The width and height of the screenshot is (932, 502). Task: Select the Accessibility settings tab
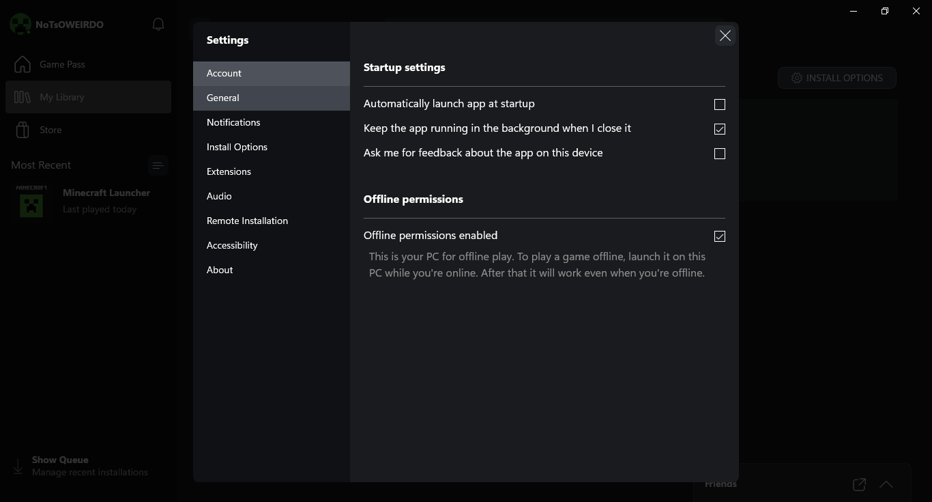tap(232, 245)
